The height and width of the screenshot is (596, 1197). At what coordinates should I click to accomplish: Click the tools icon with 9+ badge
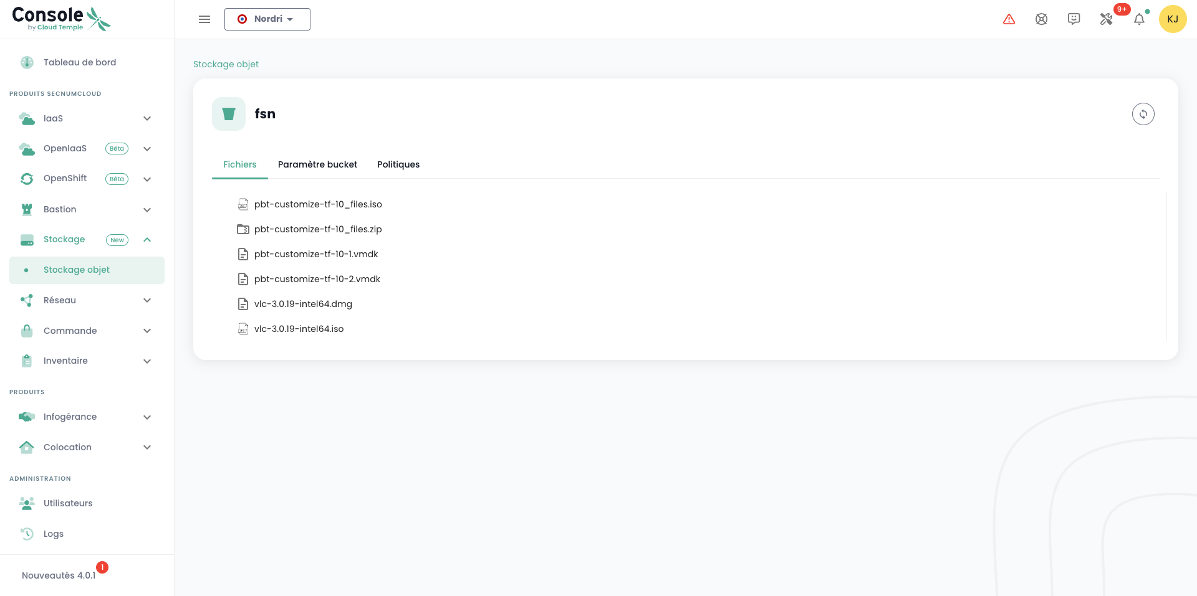point(1107,19)
